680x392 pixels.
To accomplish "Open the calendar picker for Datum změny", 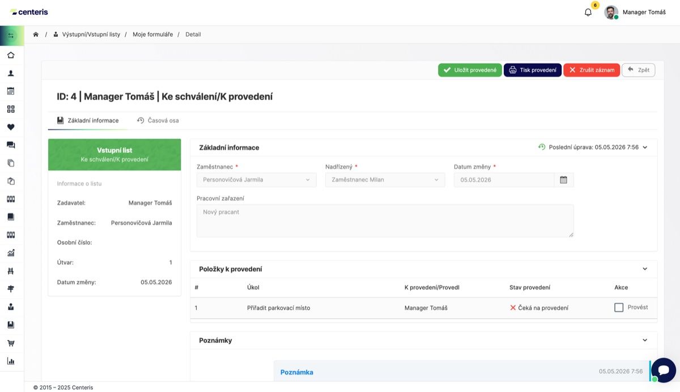I will [x=564, y=180].
